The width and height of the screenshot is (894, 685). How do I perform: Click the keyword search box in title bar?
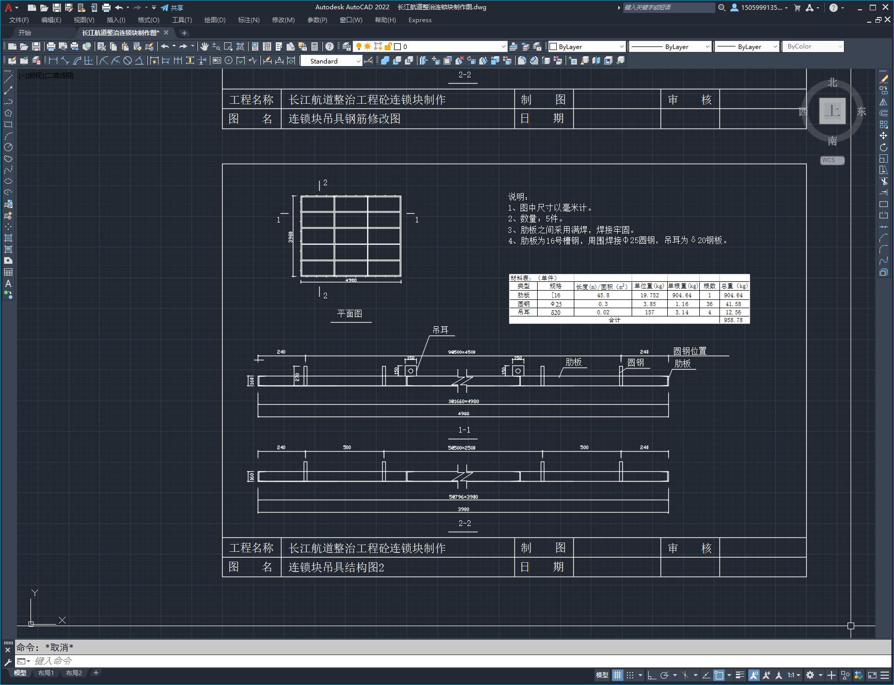tap(668, 8)
